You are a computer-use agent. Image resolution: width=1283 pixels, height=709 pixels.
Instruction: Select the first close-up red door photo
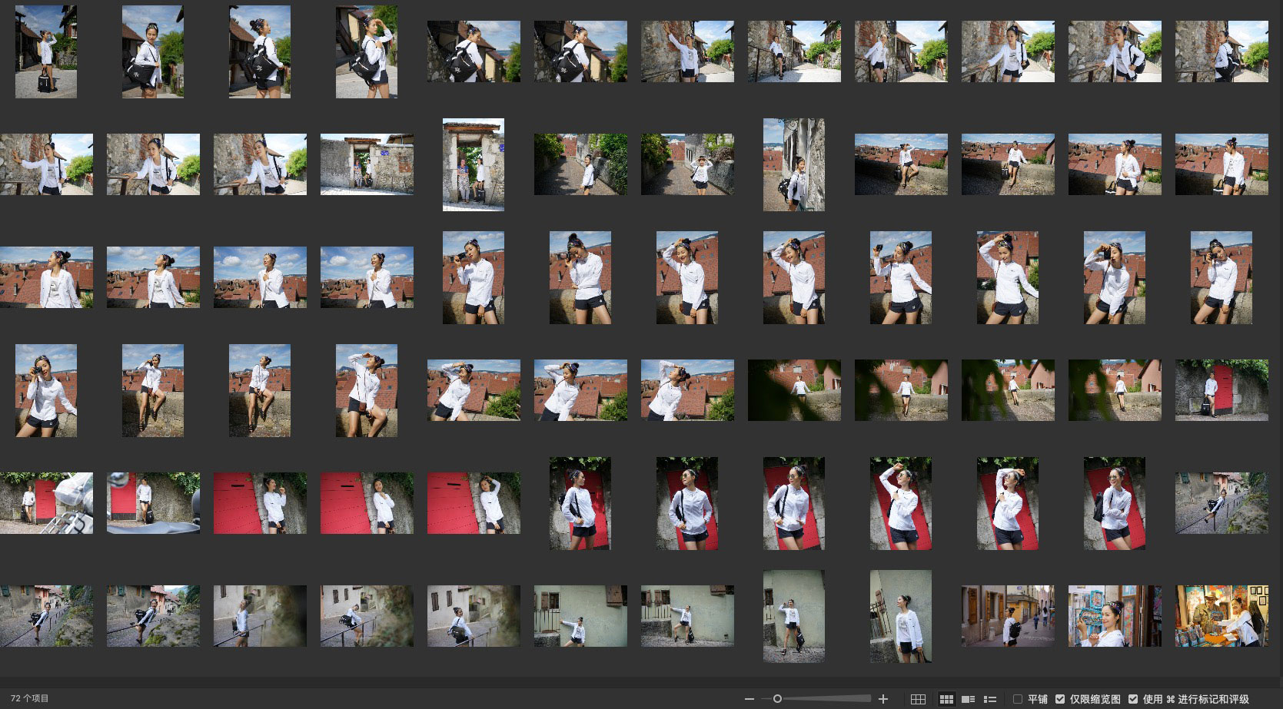(x=260, y=503)
